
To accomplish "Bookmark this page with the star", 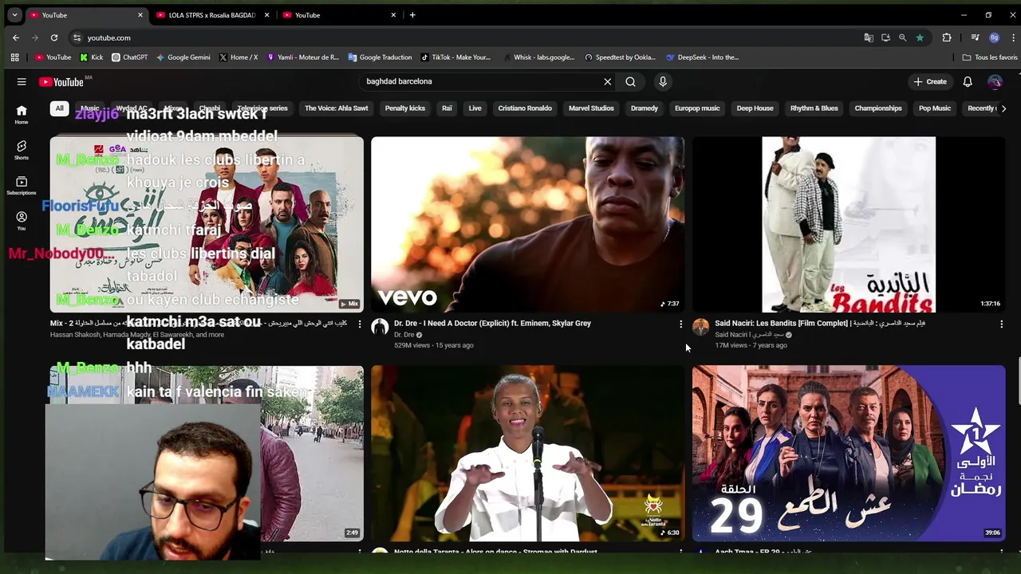I will tap(920, 37).
